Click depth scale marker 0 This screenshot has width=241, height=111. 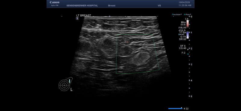191,17
